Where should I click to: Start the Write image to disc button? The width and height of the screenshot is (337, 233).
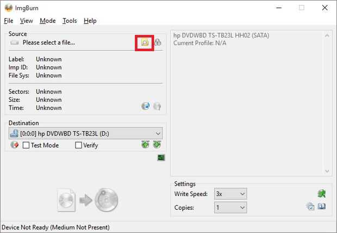click(88, 200)
